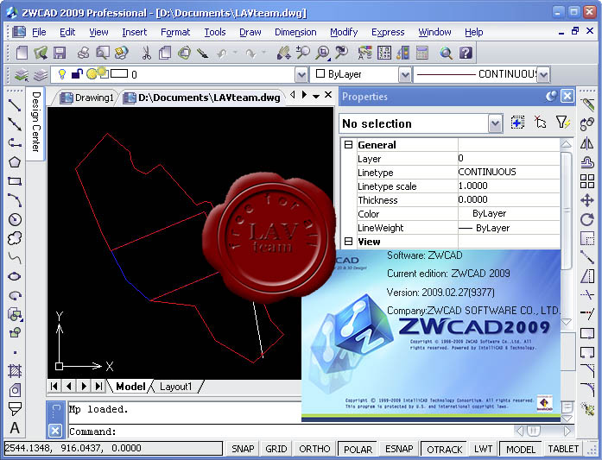Select the Rectangle draw tool
The height and width of the screenshot is (460, 602).
pyautogui.click(x=15, y=181)
